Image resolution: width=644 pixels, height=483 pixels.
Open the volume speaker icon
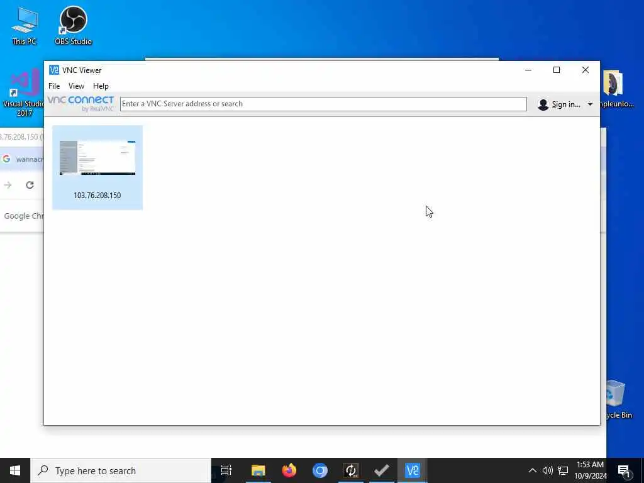[x=548, y=470]
